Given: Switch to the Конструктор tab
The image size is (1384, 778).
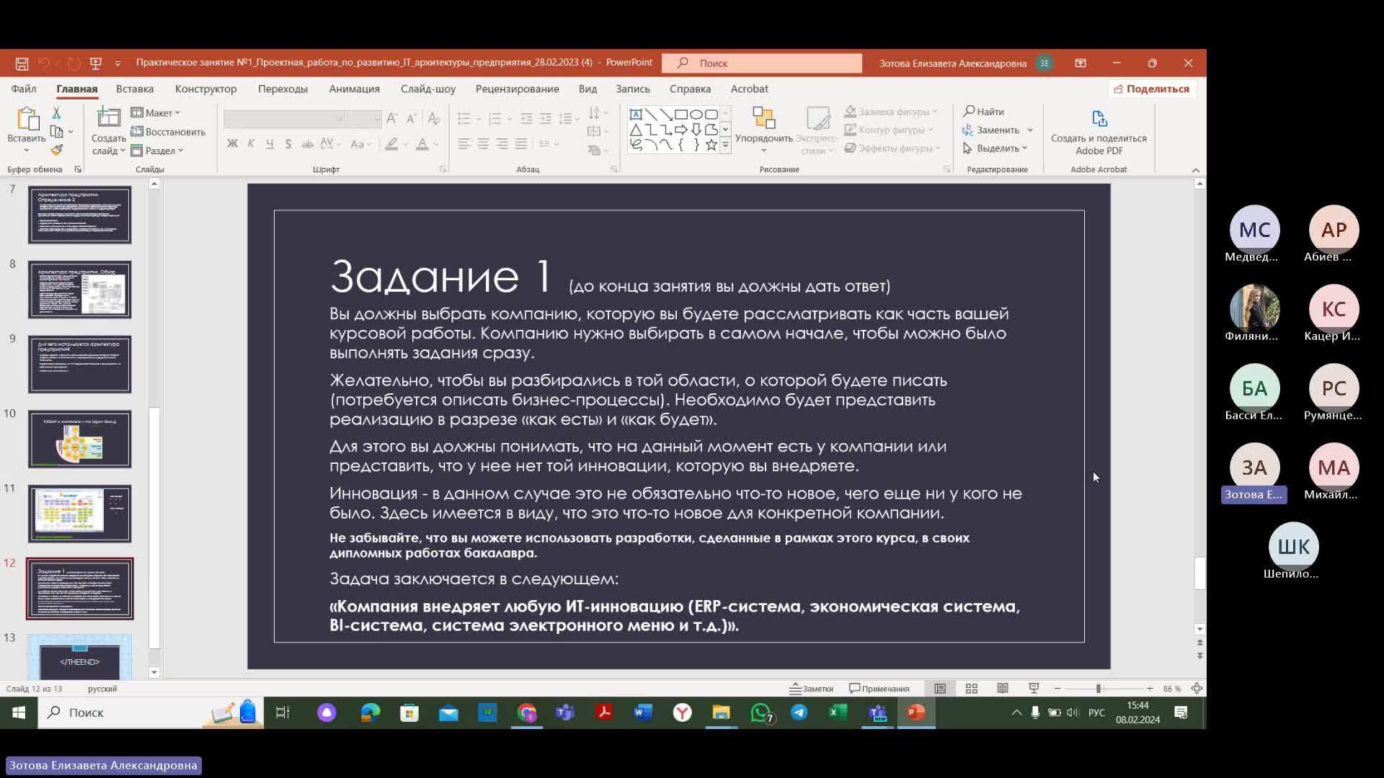Looking at the screenshot, I should [205, 89].
